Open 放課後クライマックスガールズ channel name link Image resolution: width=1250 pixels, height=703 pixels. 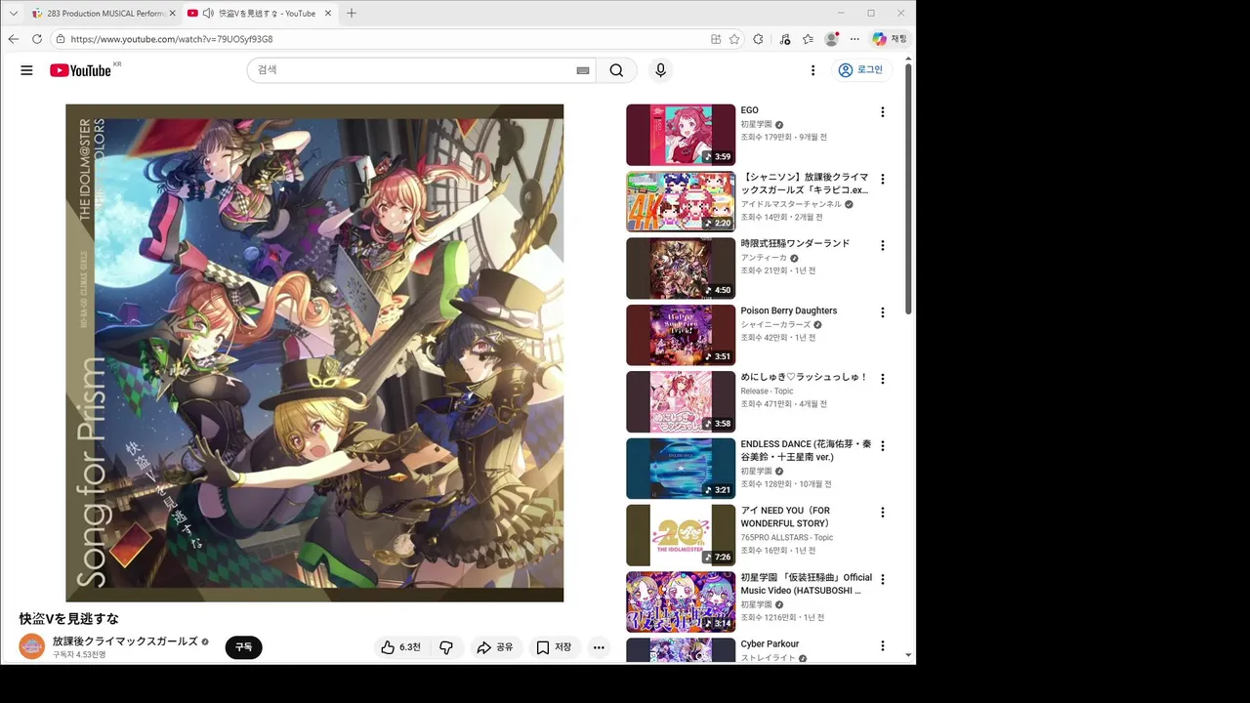(x=125, y=641)
